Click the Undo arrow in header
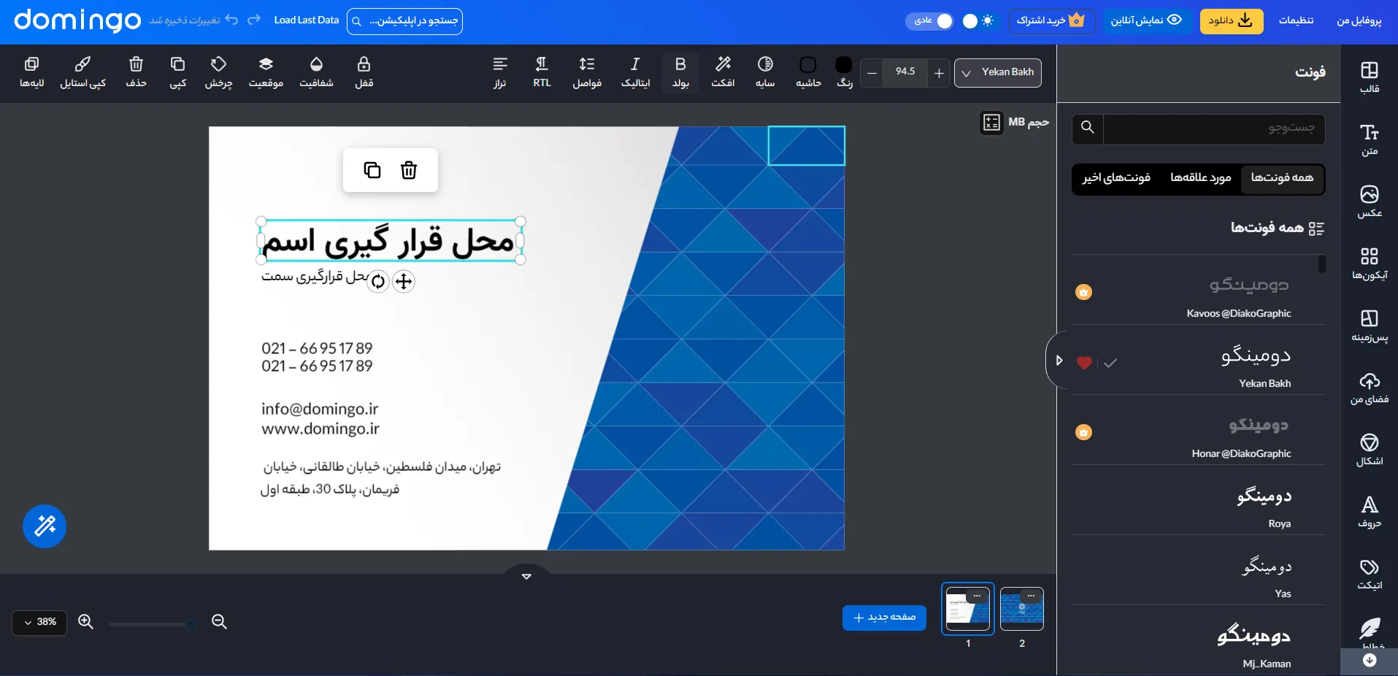The width and height of the screenshot is (1398, 676). coord(231,20)
